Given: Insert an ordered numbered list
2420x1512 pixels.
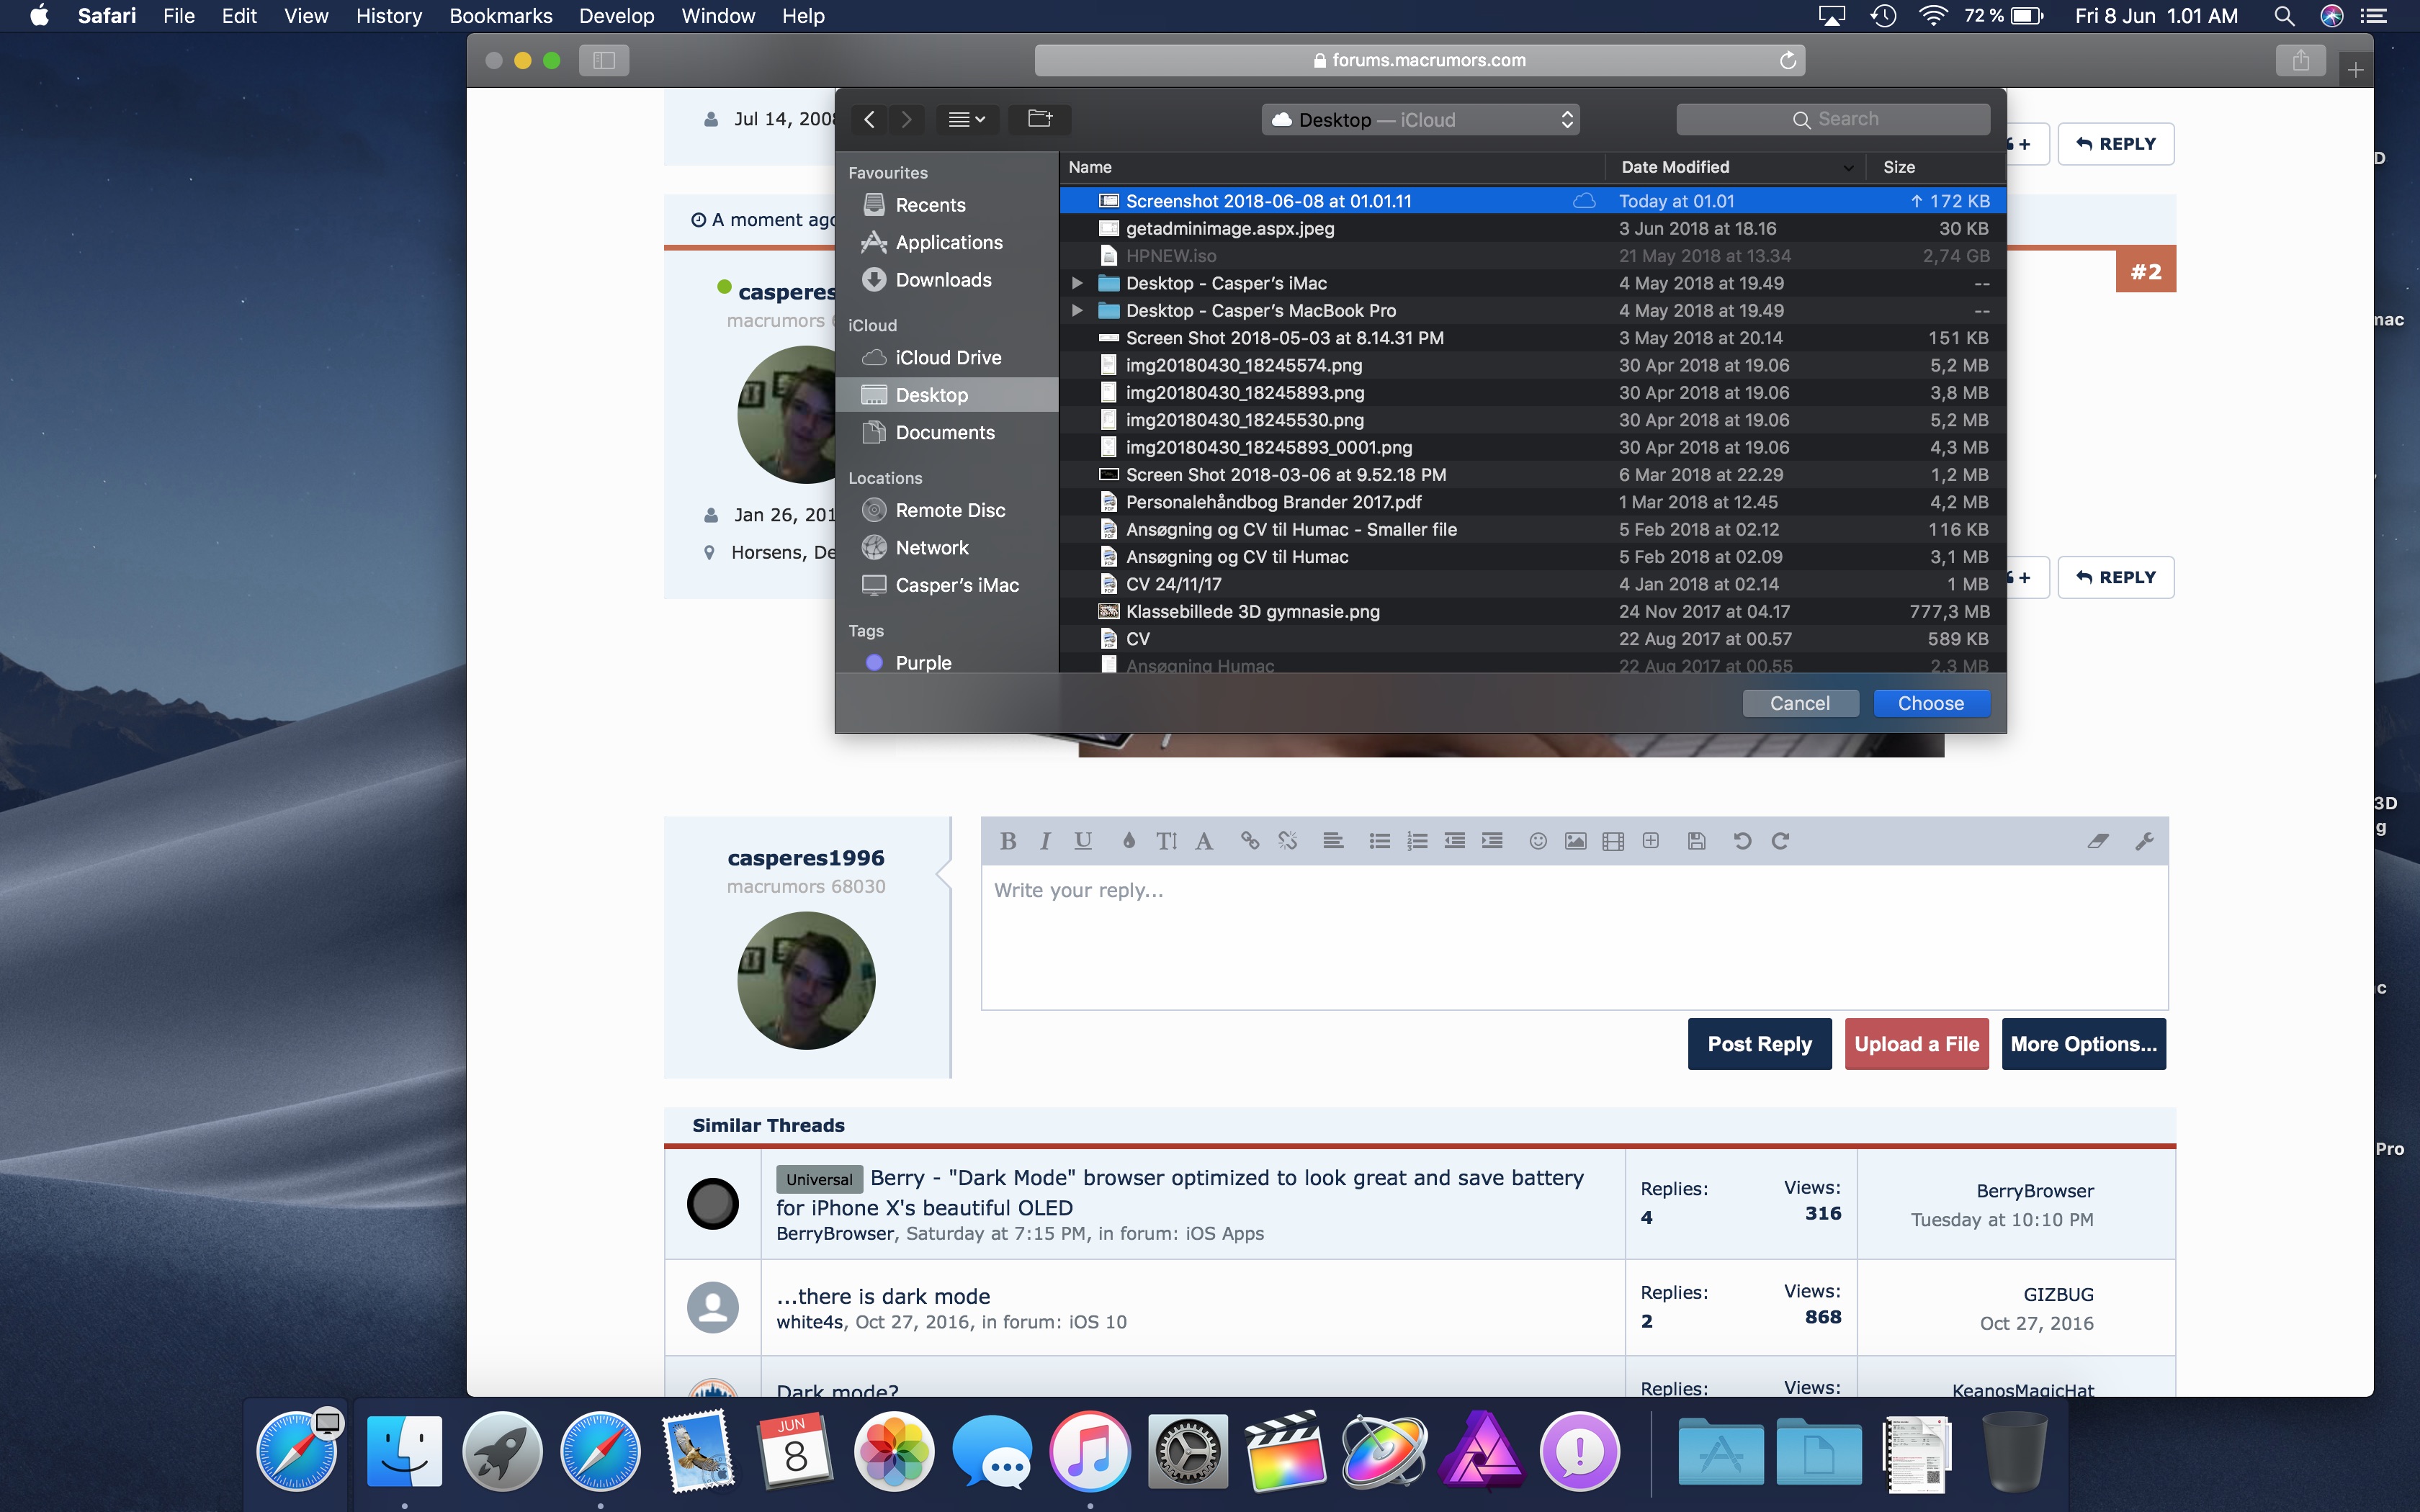Looking at the screenshot, I should pyautogui.click(x=1417, y=841).
